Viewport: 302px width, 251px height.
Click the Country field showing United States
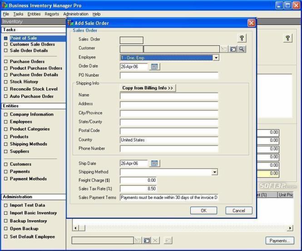(x=169, y=140)
